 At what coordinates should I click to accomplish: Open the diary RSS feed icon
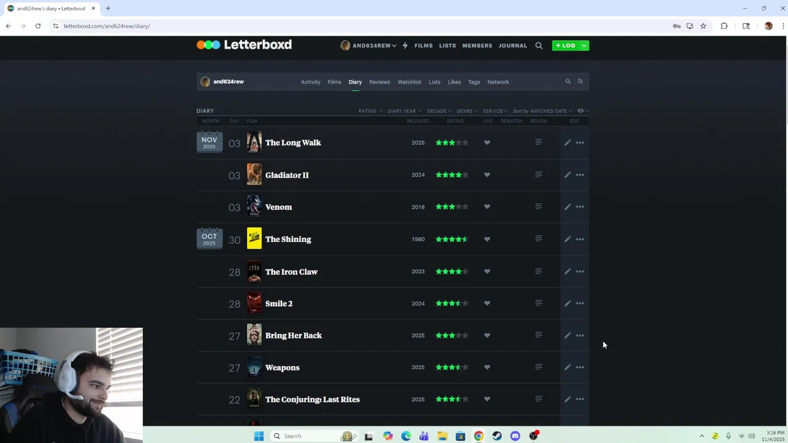pos(580,81)
